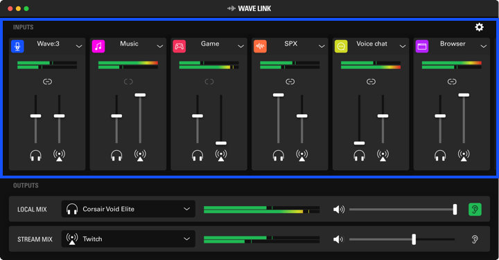The image size is (499, 260).
Task: Click the Local Mix output level meter
Action: point(261,210)
